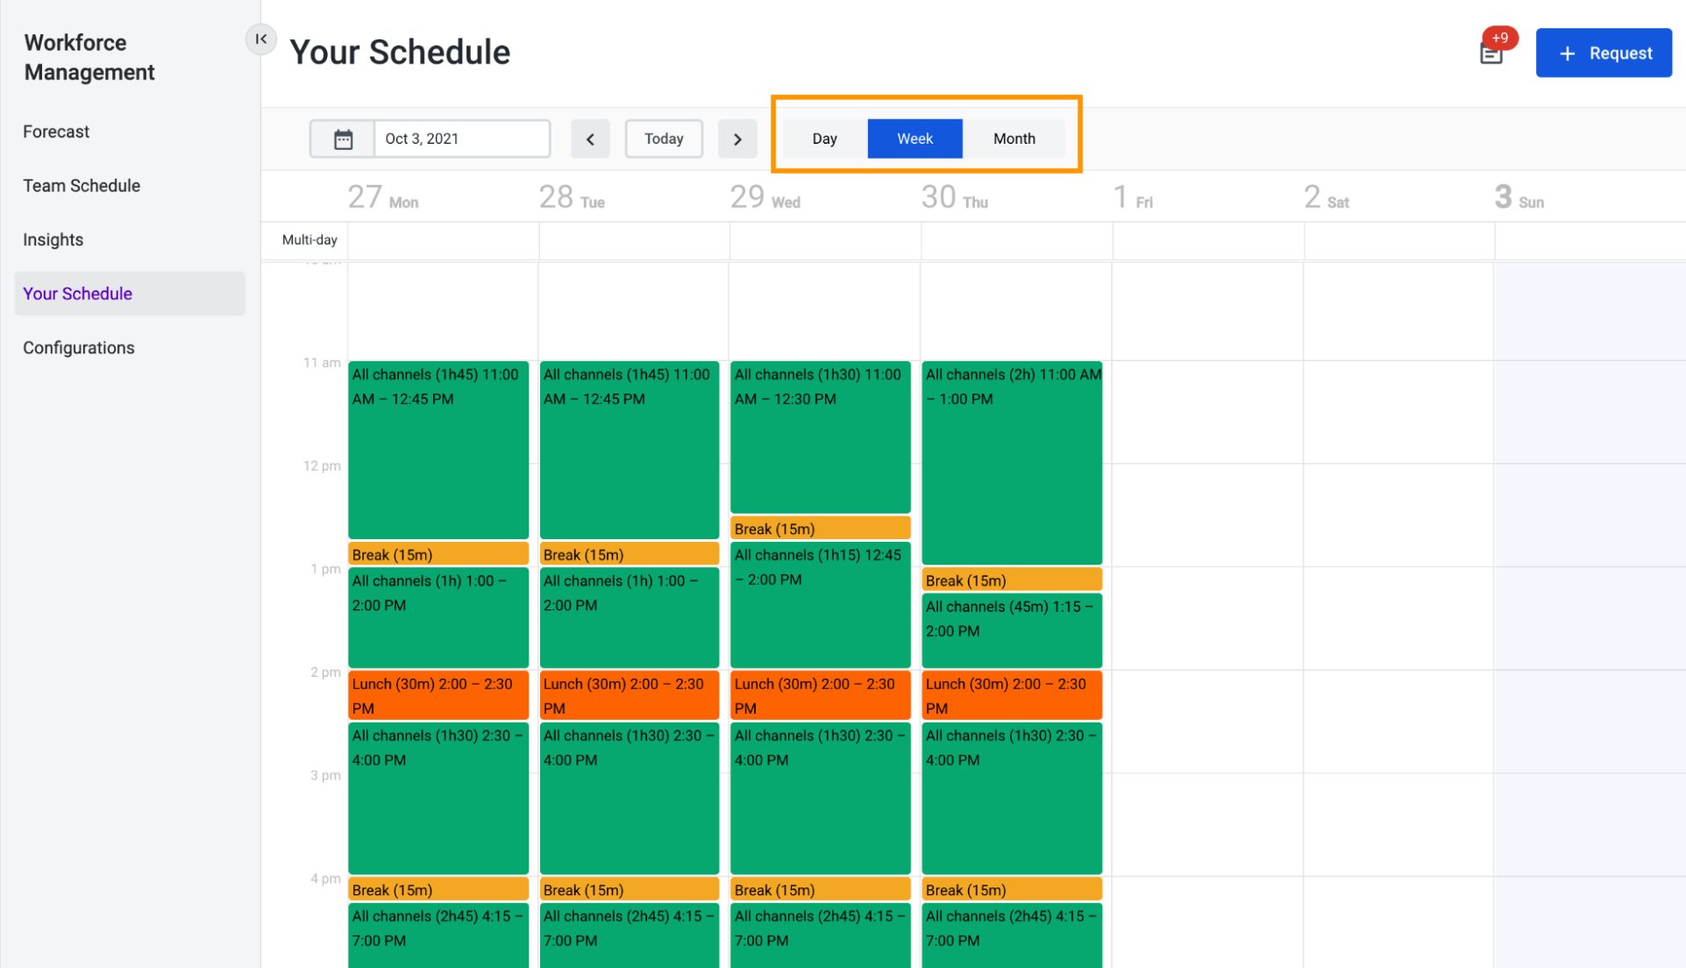The image size is (1686, 968).
Task: Select Monday's Lunch 2:00 PM block
Action: pos(438,694)
